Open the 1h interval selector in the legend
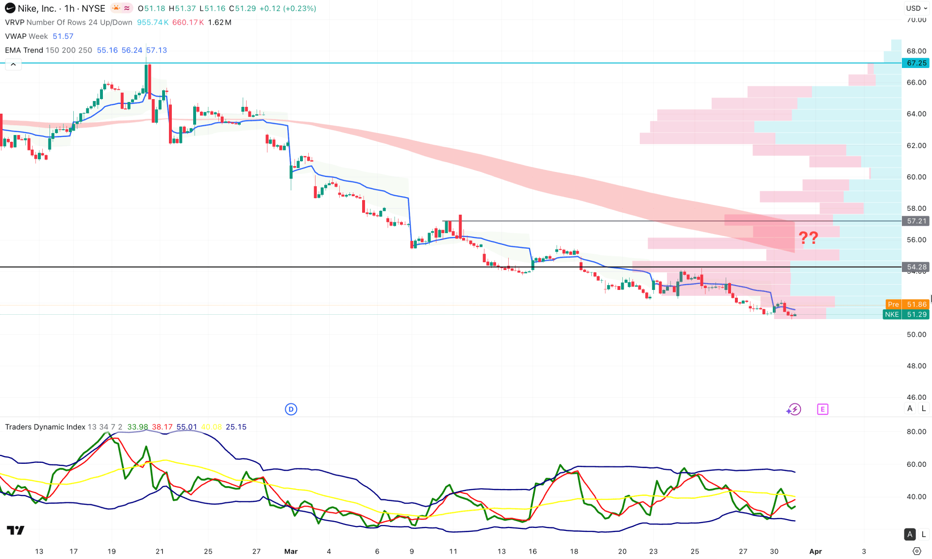932x559 pixels. point(69,8)
